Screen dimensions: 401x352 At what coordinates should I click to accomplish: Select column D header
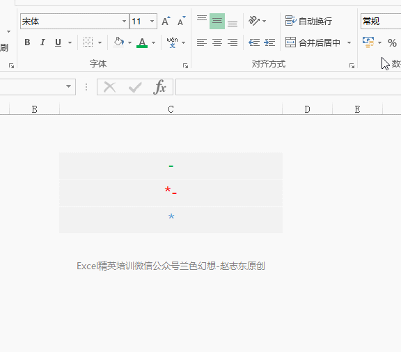[x=308, y=109]
